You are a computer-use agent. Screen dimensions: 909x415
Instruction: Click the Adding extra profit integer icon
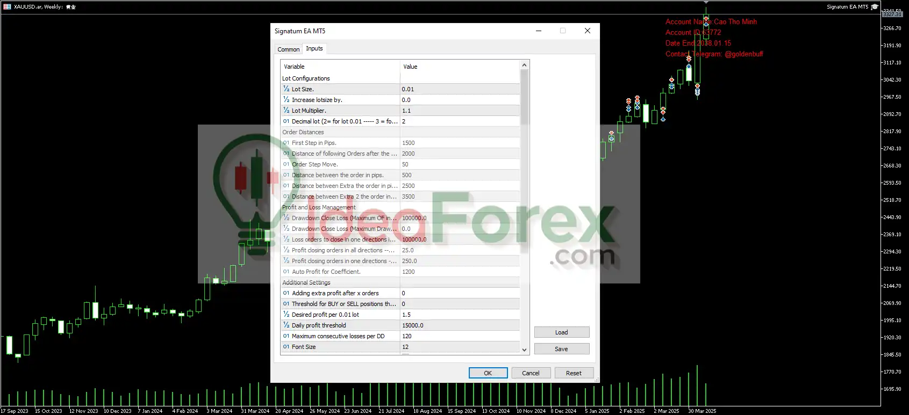point(286,293)
